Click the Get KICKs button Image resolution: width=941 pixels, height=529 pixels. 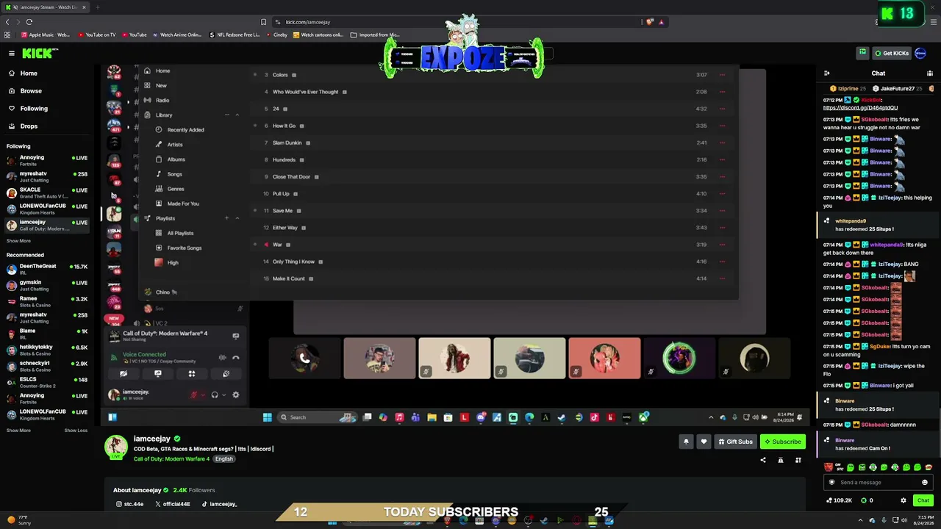[x=891, y=53]
